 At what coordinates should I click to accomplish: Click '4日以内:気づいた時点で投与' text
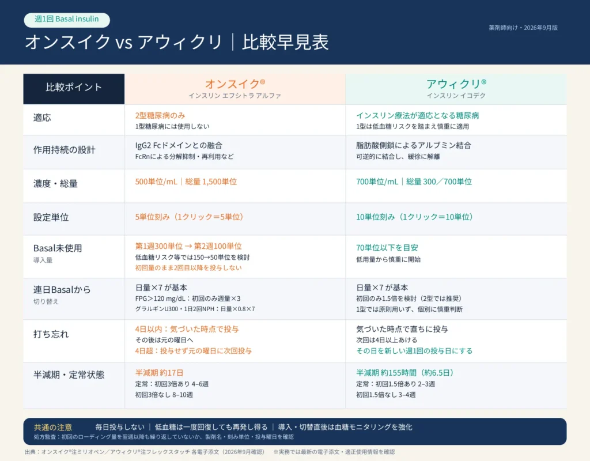tap(187, 329)
